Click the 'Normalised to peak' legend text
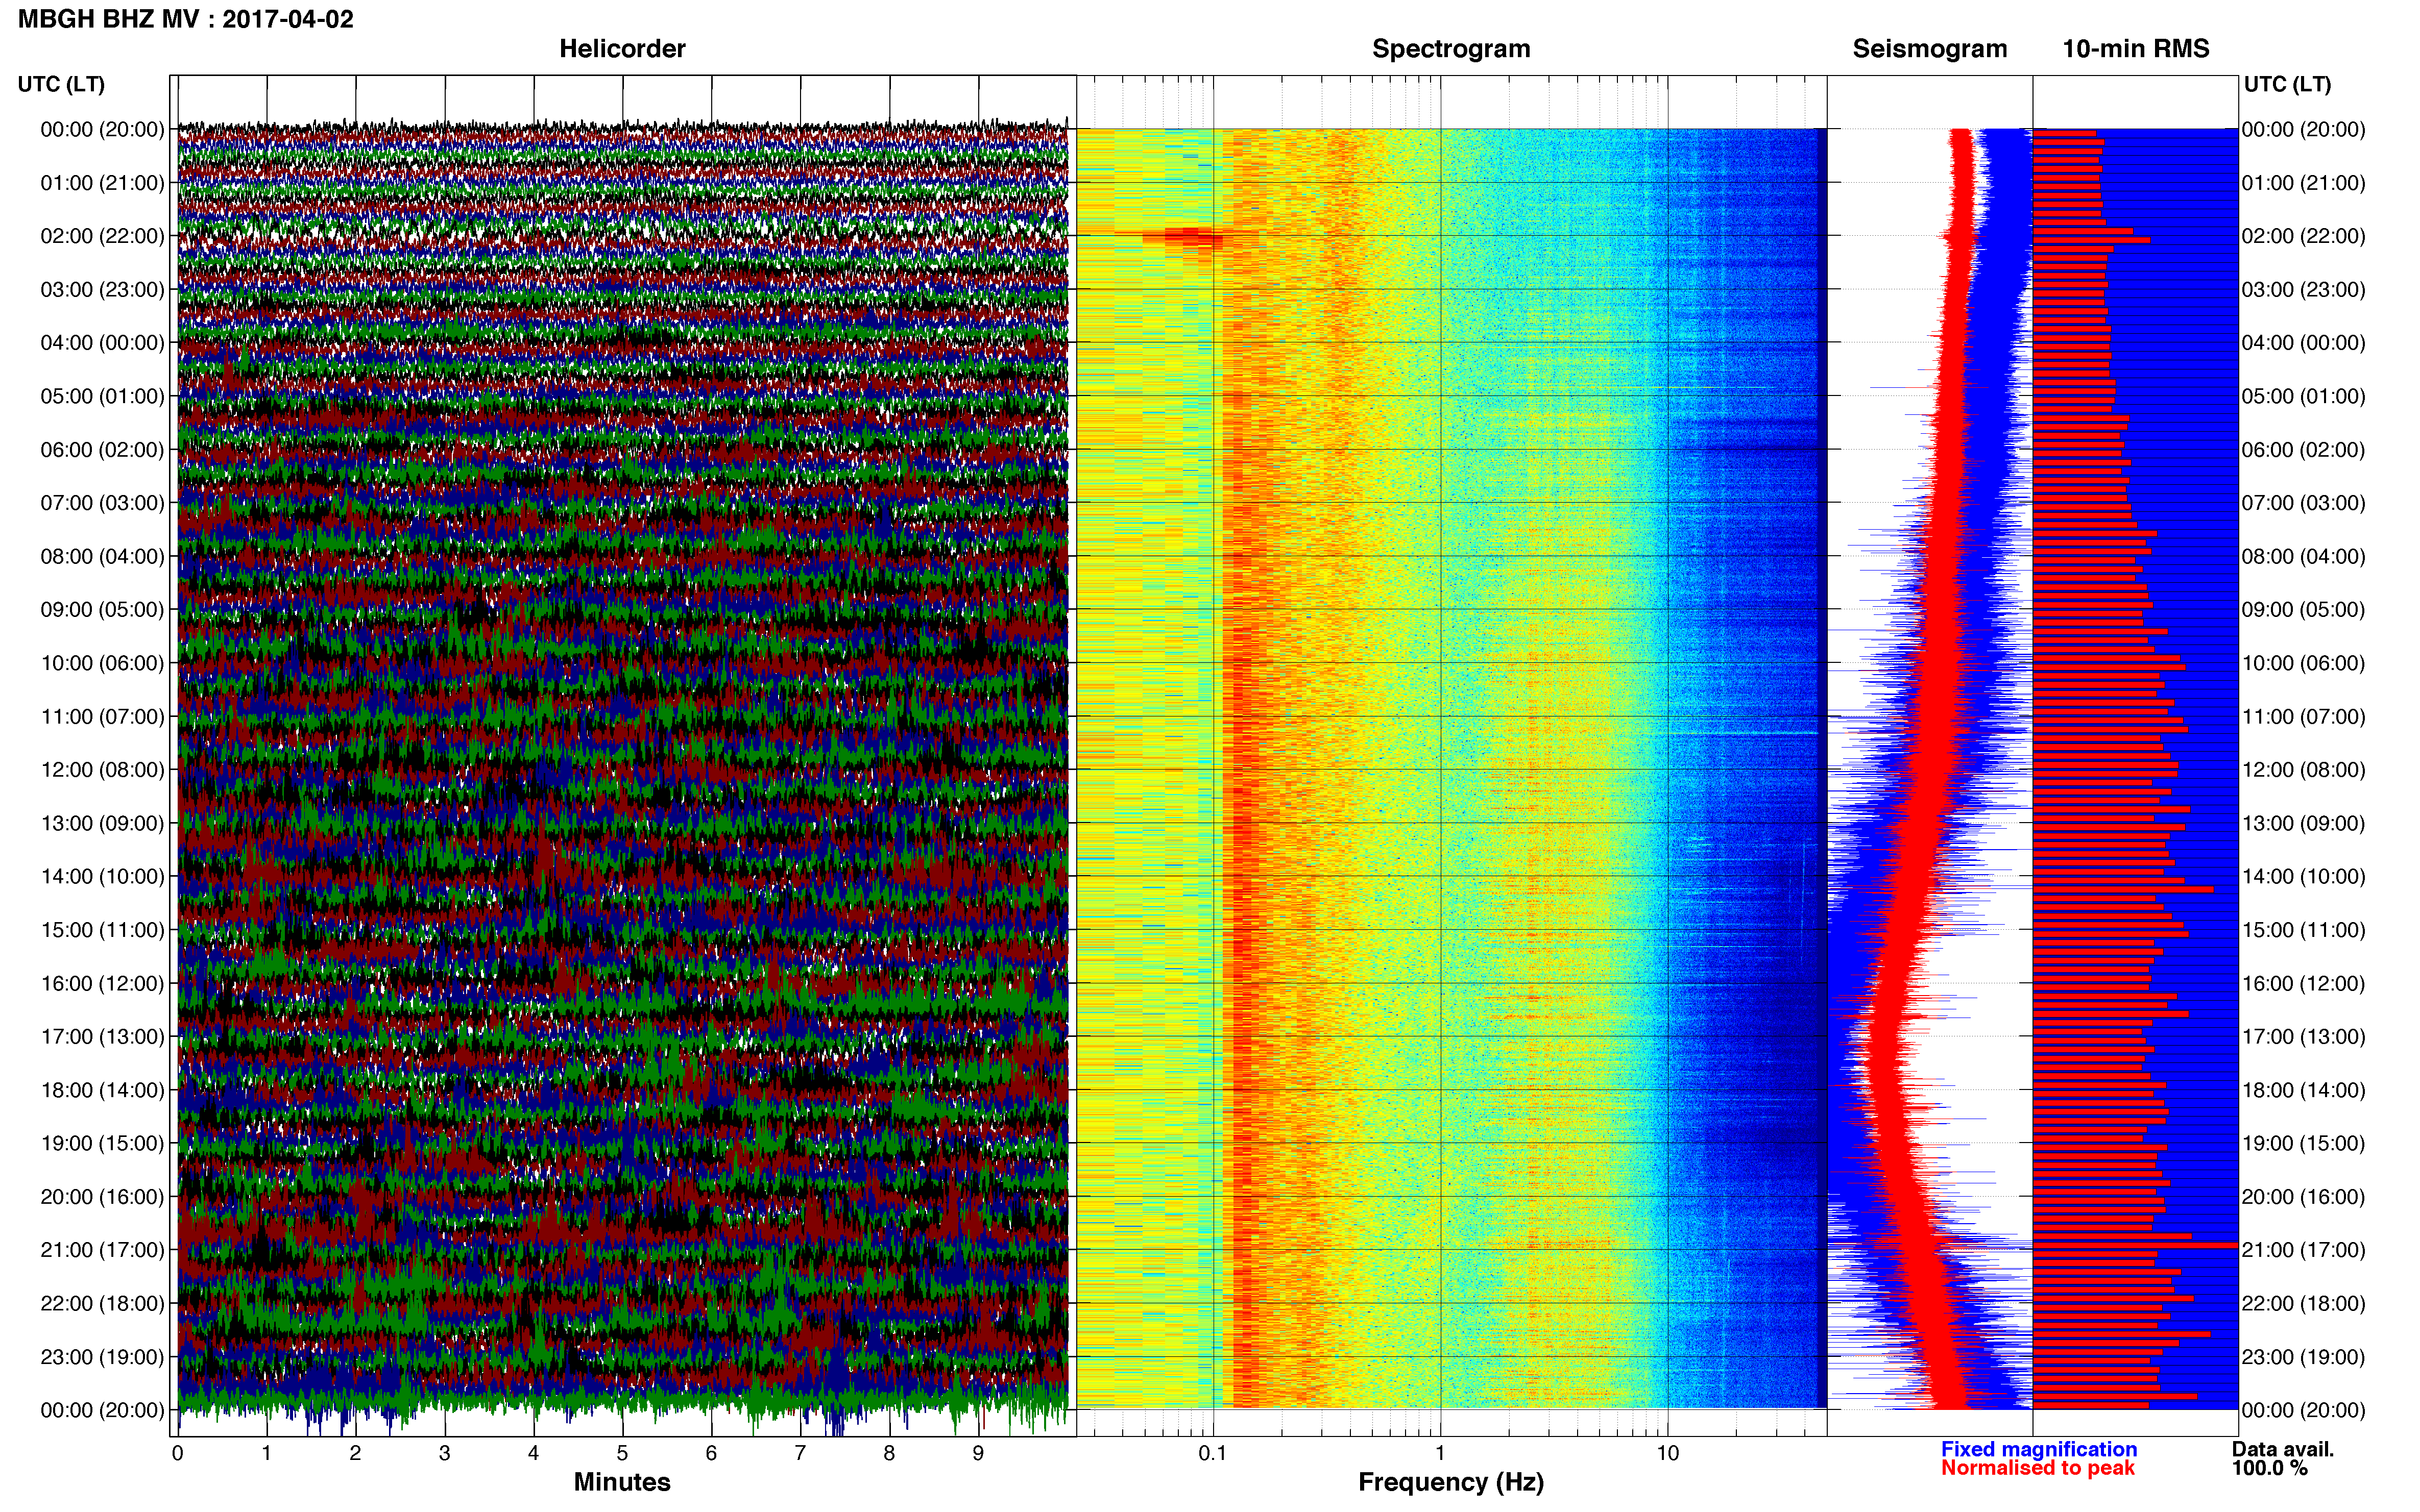The height and width of the screenshot is (1512, 2420). (2038, 1468)
